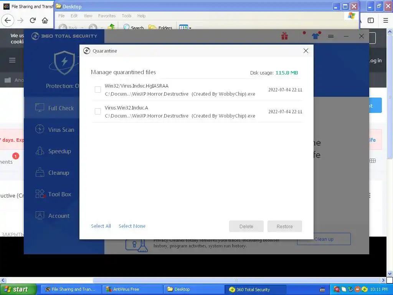Click Disk usage 115.8 MB value
Screen dimensions: 393x295
286,73
